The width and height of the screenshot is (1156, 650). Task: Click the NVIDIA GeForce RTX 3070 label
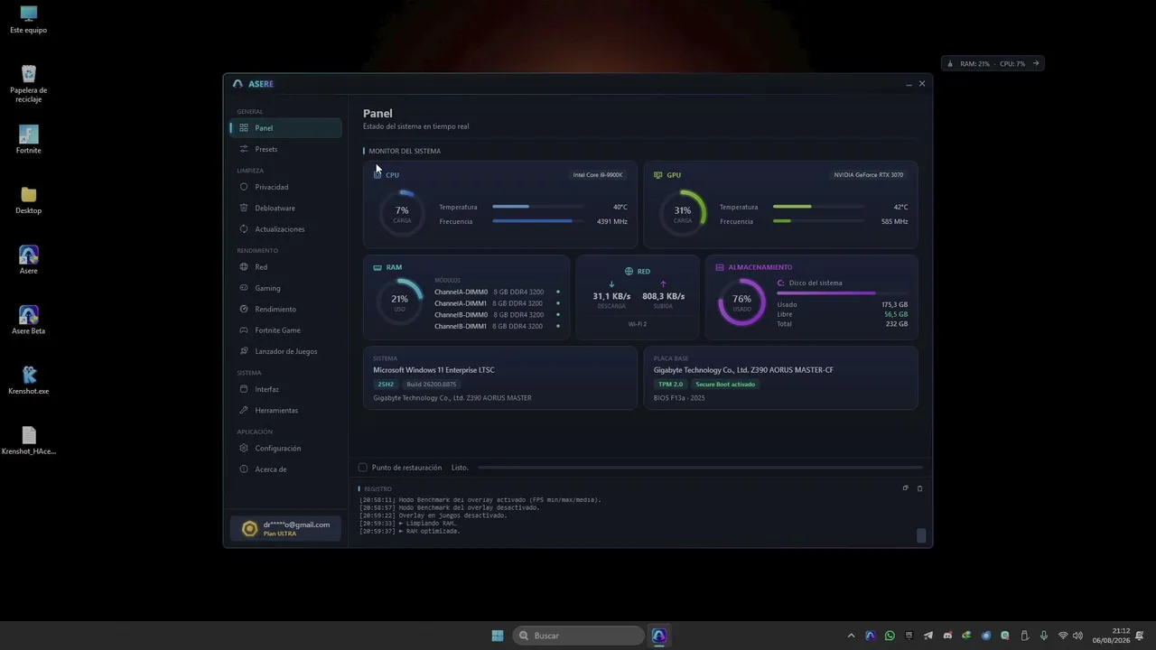(869, 175)
